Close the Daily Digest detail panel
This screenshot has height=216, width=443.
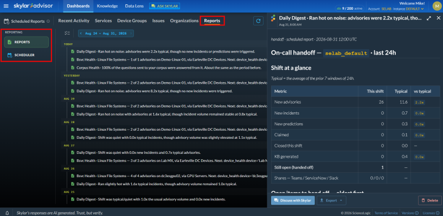[439, 18]
